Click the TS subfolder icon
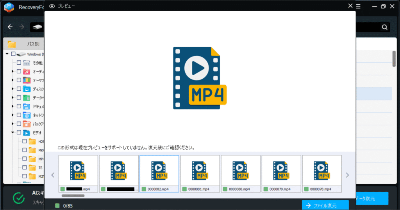 (32, 168)
